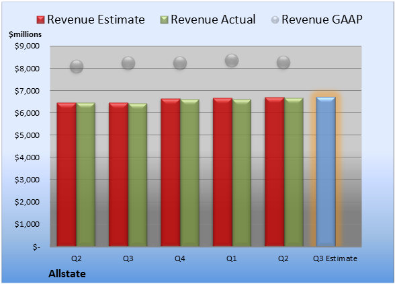
Task: Click the $millions axis unit label
Action: pos(25,34)
